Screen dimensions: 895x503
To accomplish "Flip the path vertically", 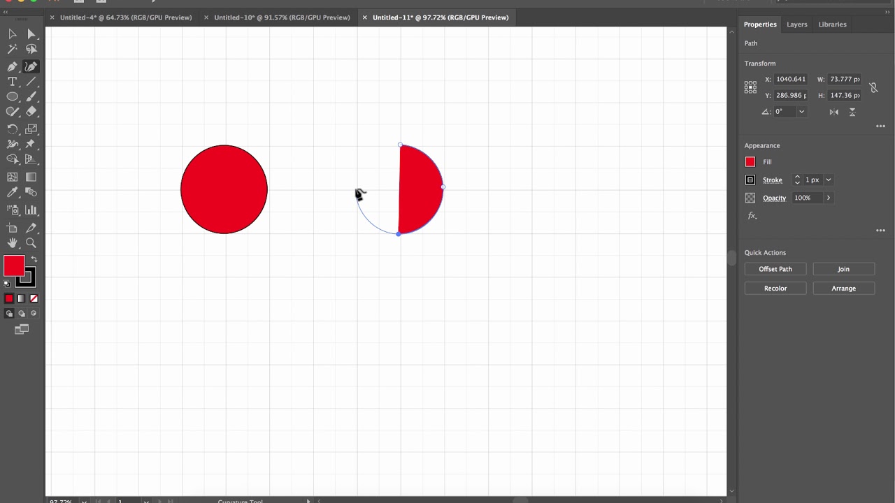I will point(852,112).
